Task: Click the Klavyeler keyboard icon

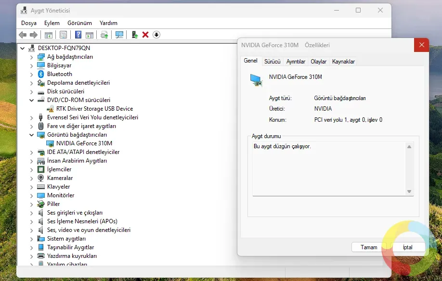Action: point(41,187)
